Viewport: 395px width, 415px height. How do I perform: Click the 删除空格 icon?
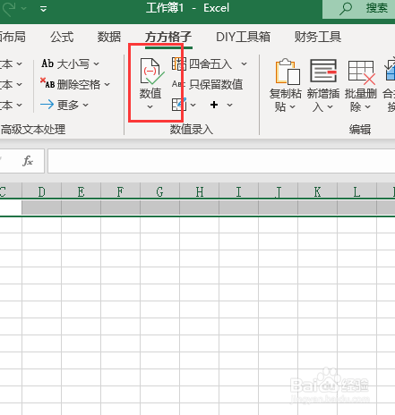pyautogui.click(x=47, y=83)
